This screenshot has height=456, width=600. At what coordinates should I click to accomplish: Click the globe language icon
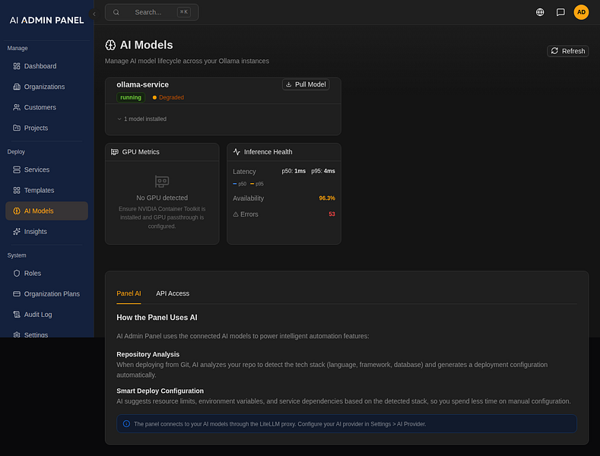coord(540,12)
